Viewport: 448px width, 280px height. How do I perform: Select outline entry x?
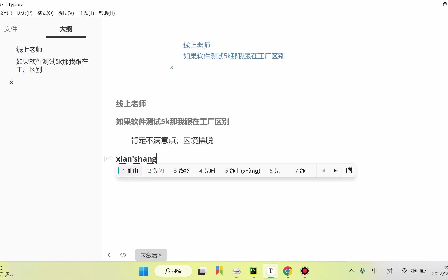pos(11,82)
